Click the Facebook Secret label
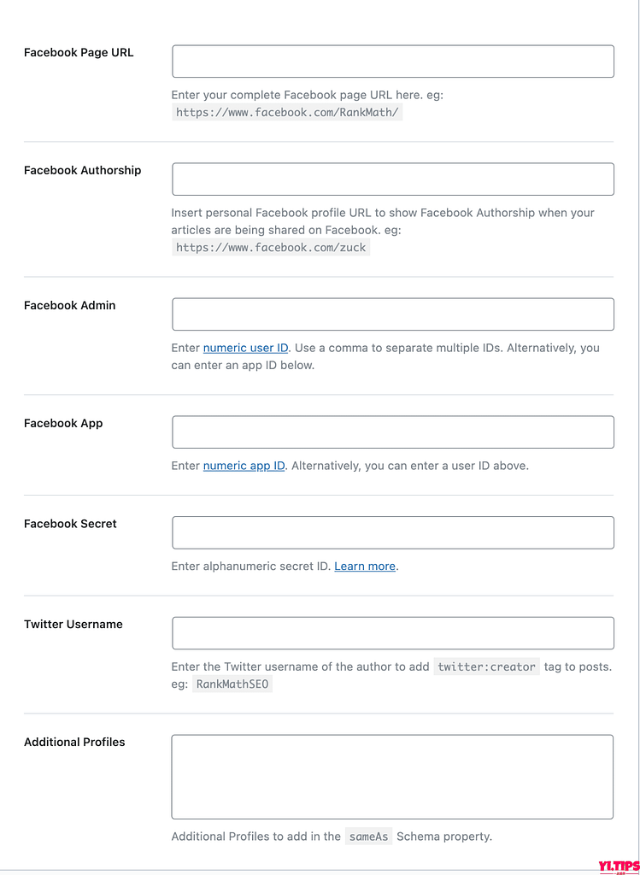The image size is (640, 875). tap(70, 524)
